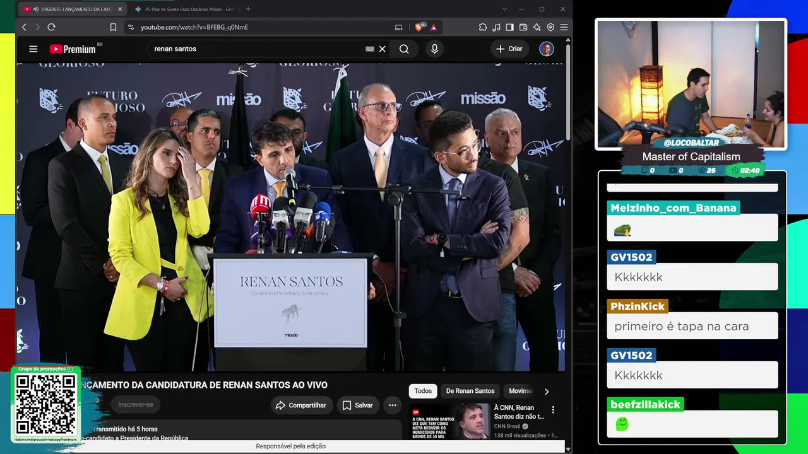This screenshot has height=454, width=808.
Task: Click the green 02:40 stream timer
Action: tap(745, 170)
